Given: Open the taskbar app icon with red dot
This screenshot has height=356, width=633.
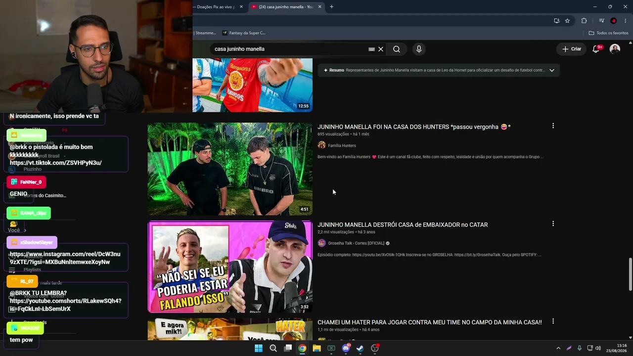Looking at the screenshot, I should [x=375, y=348].
